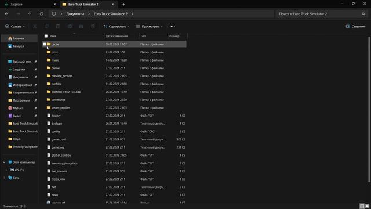Click the search magnifier icon

pos(363,14)
